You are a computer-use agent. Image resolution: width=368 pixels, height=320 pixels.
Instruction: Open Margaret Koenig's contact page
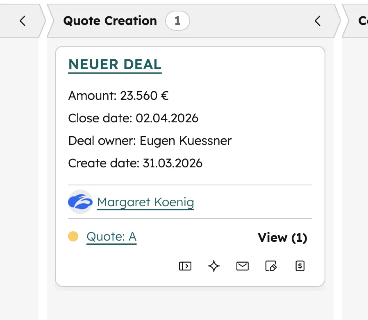(x=145, y=202)
